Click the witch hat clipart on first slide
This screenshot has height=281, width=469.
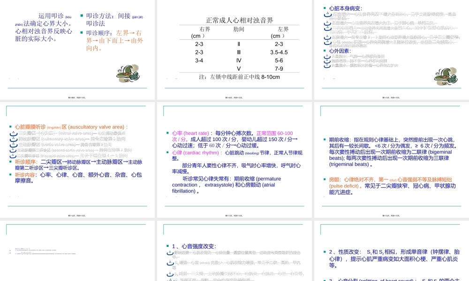coord(128,73)
